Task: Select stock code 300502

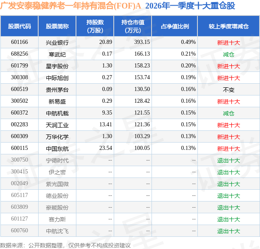Action: click(19, 101)
